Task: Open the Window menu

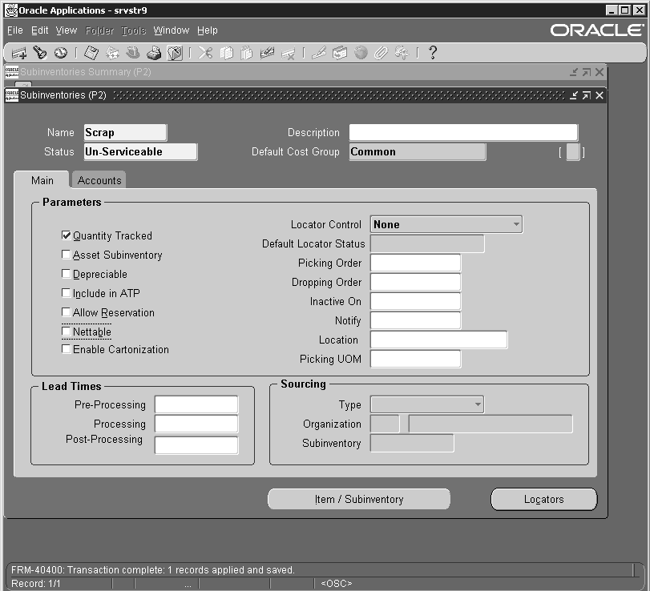Action: (x=172, y=30)
